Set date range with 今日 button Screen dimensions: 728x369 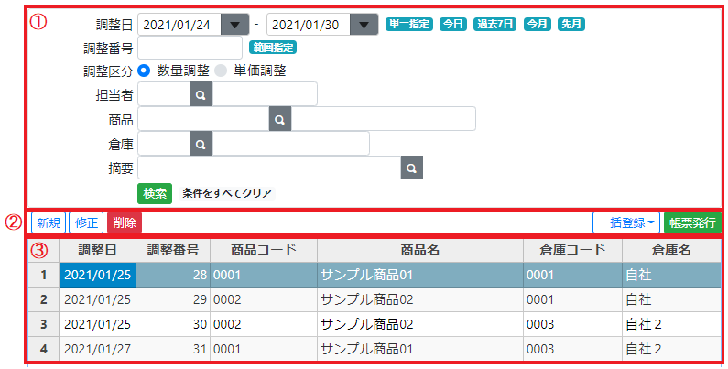click(452, 25)
